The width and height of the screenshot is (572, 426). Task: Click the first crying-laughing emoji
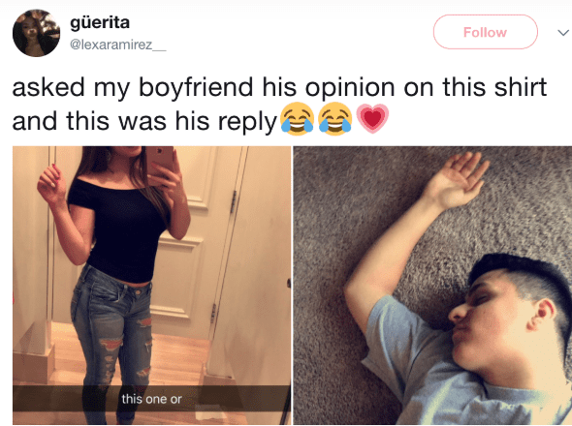pyautogui.click(x=297, y=119)
